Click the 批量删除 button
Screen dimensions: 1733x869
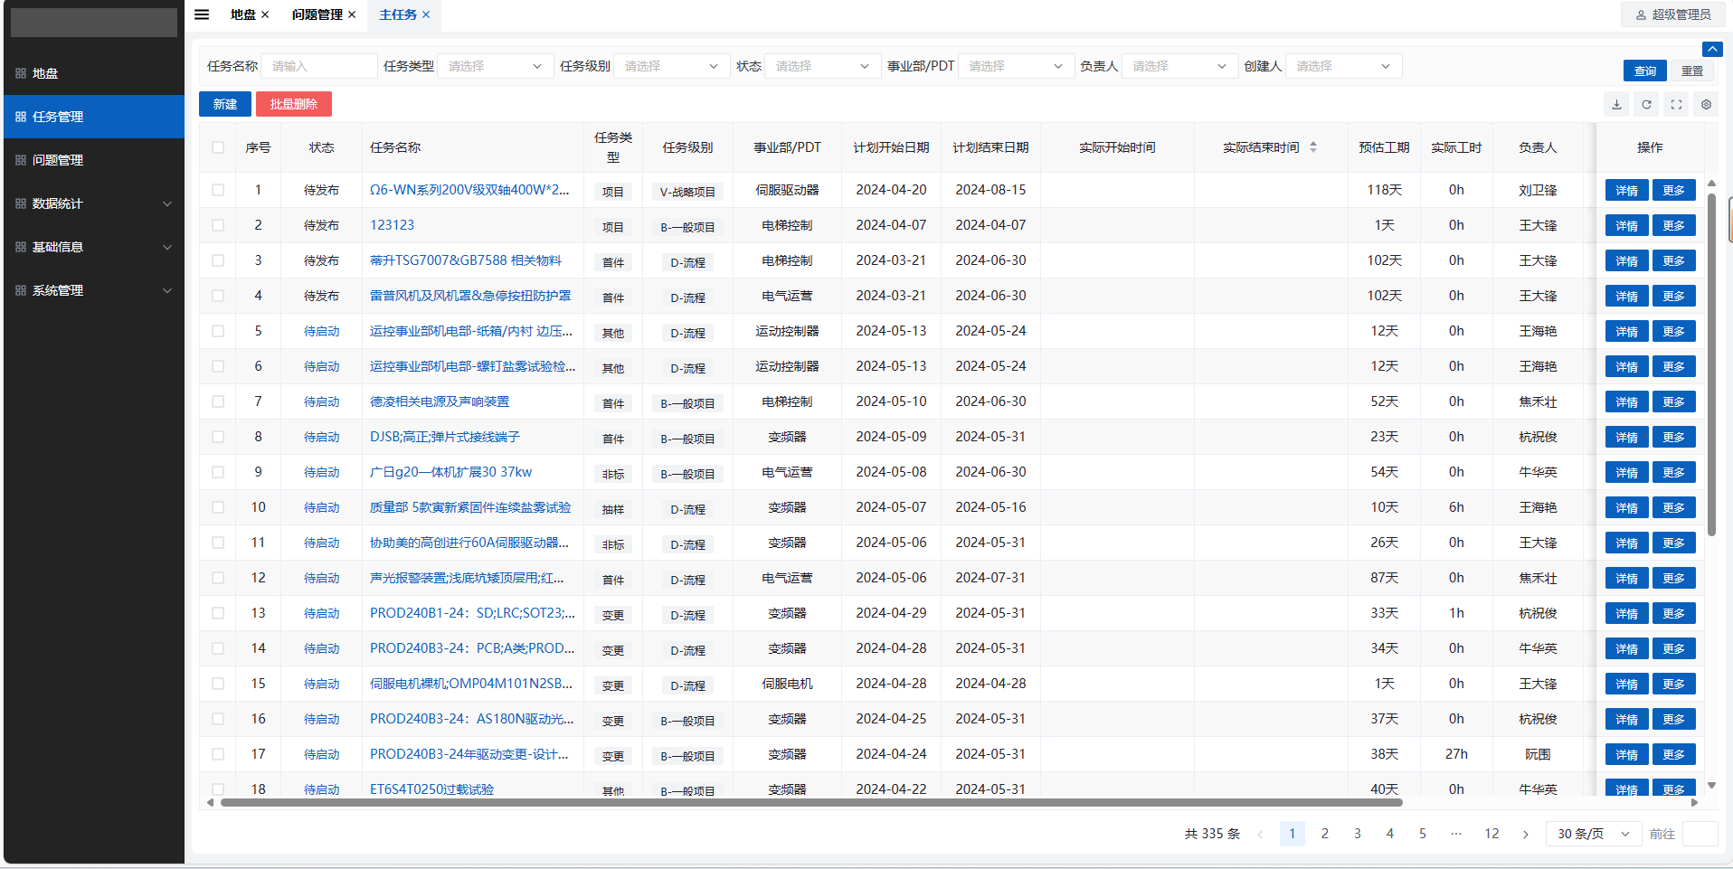[x=294, y=104]
